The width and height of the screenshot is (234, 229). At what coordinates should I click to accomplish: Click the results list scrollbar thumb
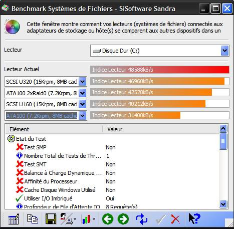pos(223,141)
